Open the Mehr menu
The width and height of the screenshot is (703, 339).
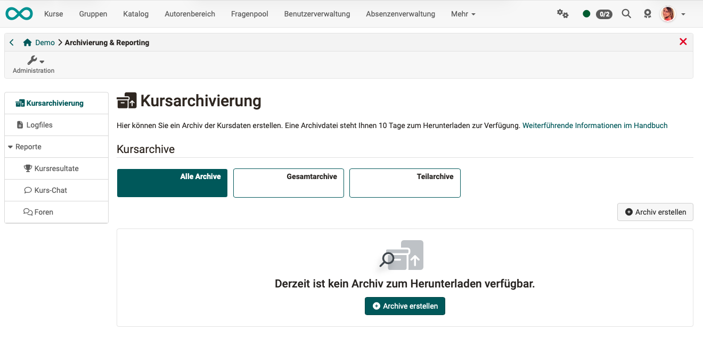[462, 14]
